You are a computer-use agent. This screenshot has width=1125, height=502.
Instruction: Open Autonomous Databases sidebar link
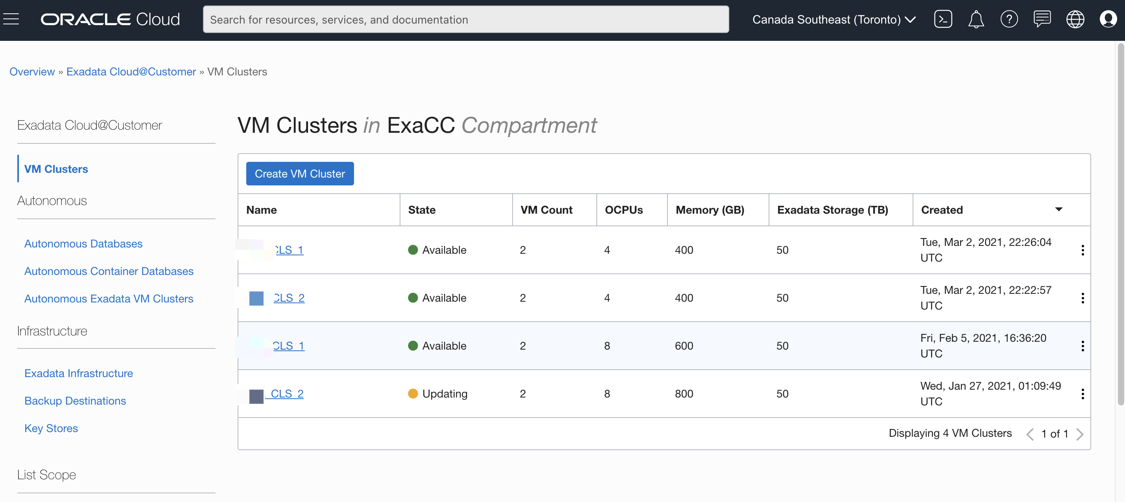pos(83,244)
